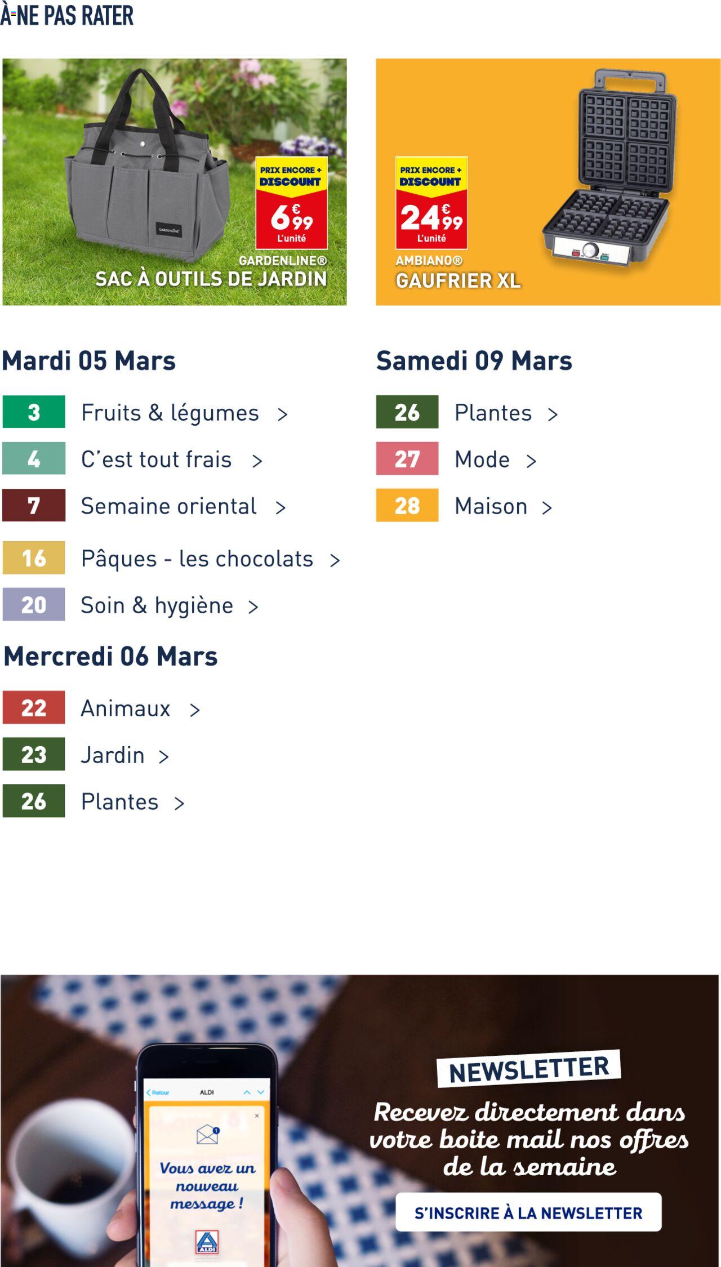Toggle the Mode chevron arrow
This screenshot has height=1267, width=721.
[x=531, y=461]
